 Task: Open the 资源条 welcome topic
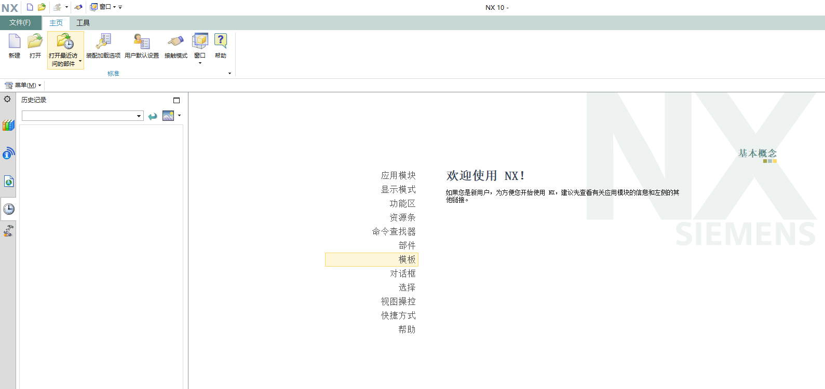pos(402,217)
